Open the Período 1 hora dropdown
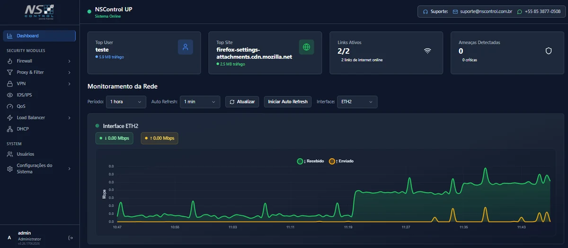Image resolution: width=568 pixels, height=248 pixels. click(126, 102)
